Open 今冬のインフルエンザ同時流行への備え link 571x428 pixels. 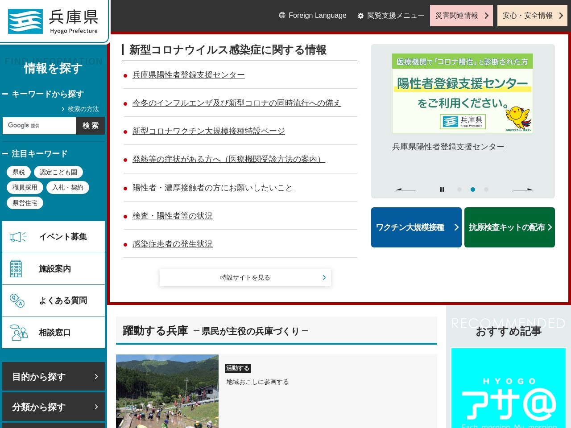pyautogui.click(x=236, y=103)
